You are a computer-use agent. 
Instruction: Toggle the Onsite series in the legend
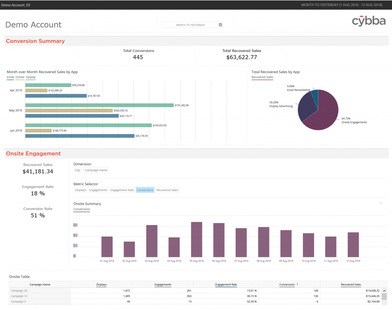tap(20, 77)
